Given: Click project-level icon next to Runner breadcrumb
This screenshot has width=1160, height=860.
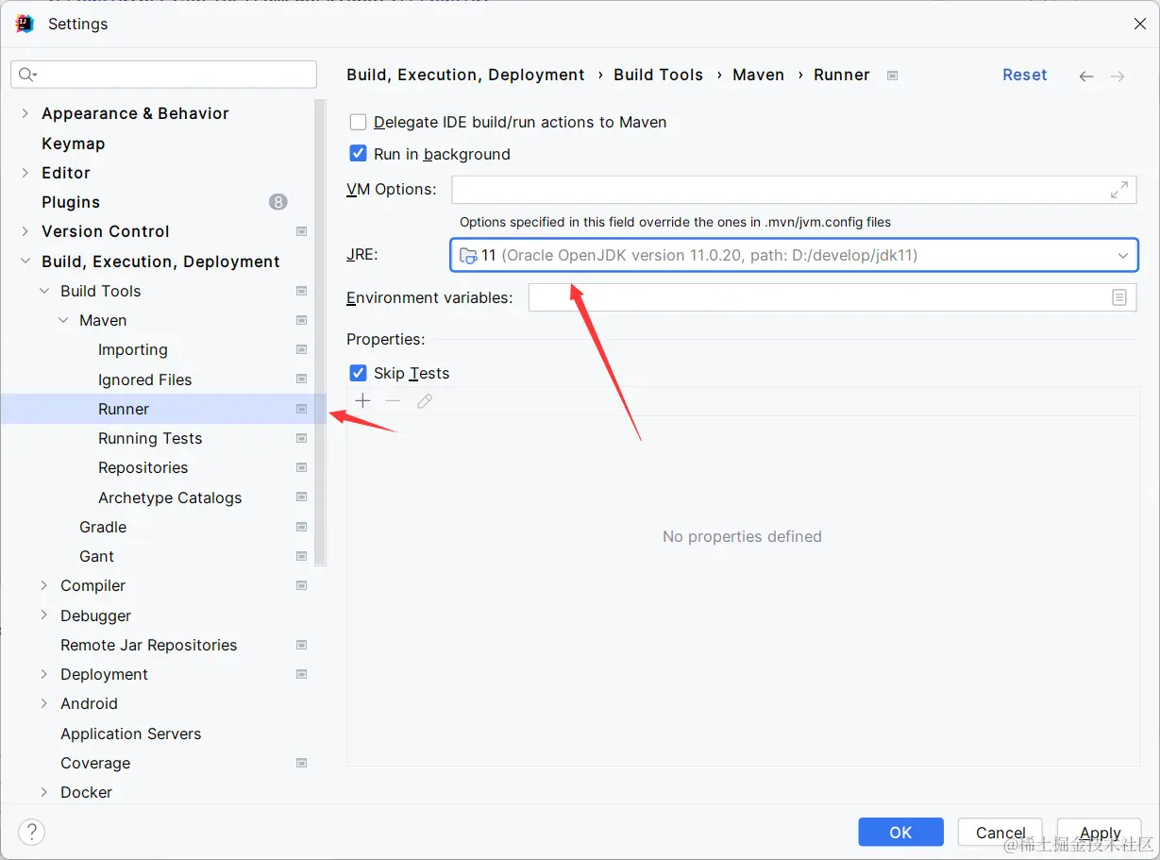Looking at the screenshot, I should pyautogui.click(x=893, y=76).
